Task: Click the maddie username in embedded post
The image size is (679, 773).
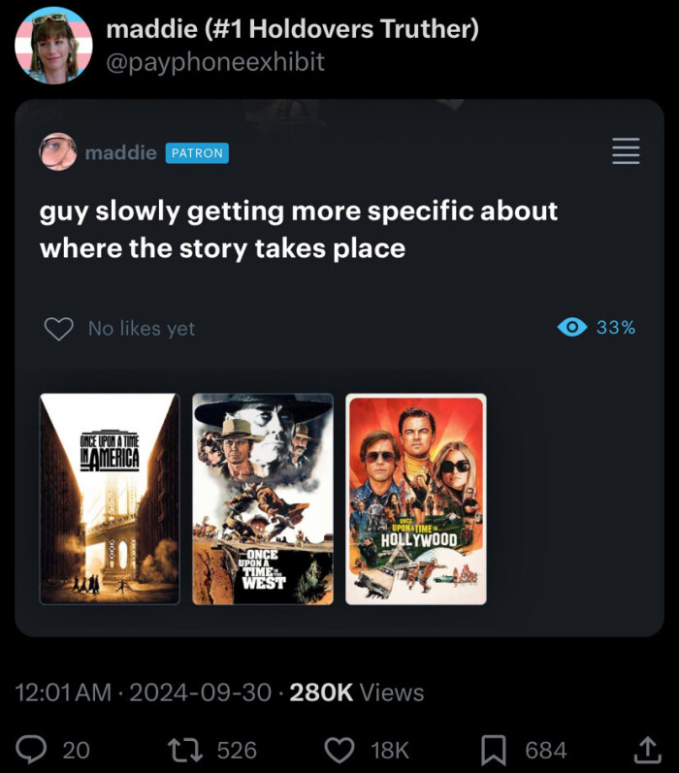Action: (x=120, y=152)
